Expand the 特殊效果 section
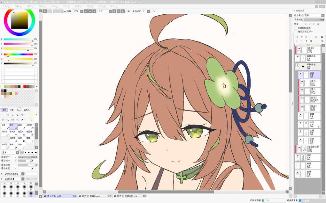The image size is (326, 203). pos(294,11)
